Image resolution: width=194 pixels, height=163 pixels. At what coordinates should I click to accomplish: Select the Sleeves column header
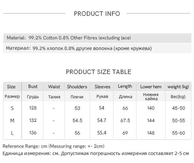[x=102, y=87]
